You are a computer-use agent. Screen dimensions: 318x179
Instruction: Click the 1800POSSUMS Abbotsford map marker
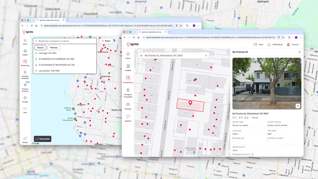pyautogui.click(x=194, y=152)
